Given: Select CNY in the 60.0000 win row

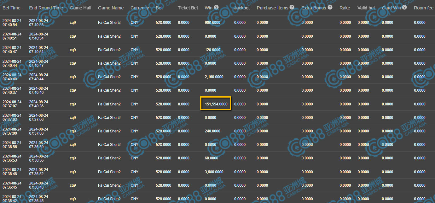Looking at the screenshot, I should coord(134,158).
